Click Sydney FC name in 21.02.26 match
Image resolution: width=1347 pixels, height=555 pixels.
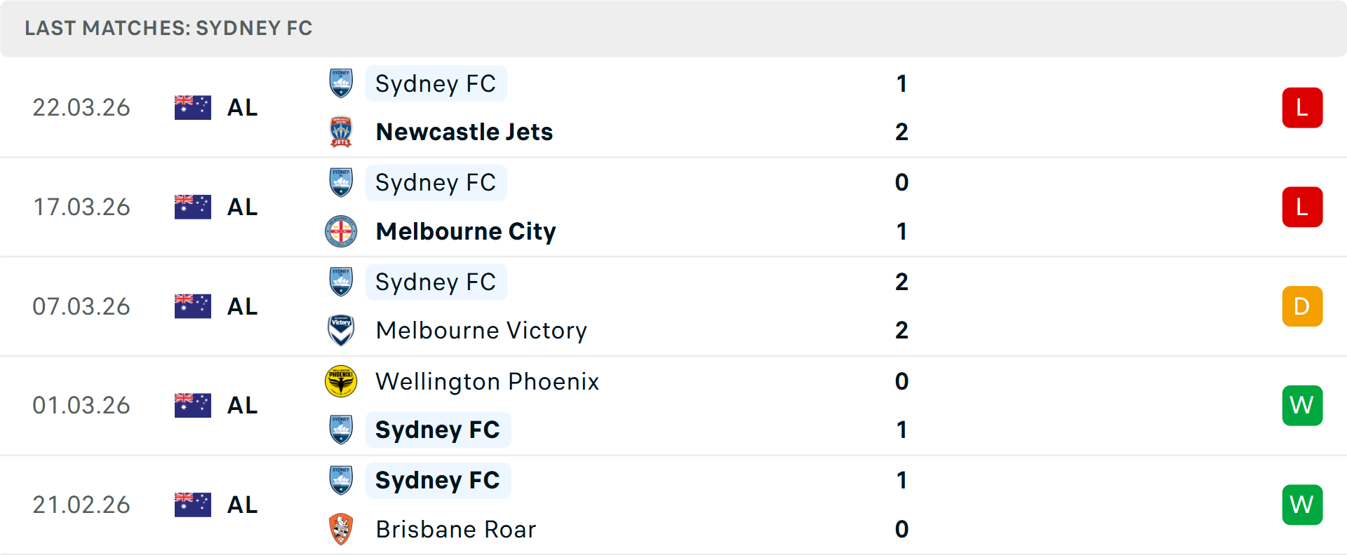[x=438, y=480]
